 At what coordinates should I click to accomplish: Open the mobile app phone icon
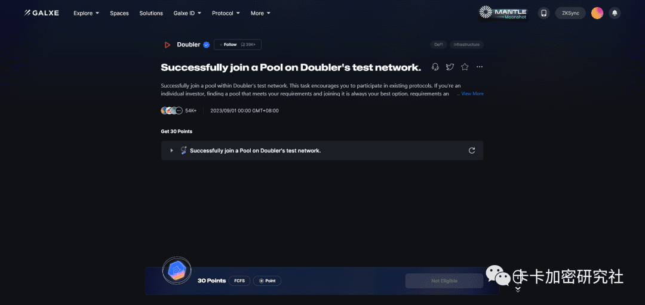click(544, 13)
